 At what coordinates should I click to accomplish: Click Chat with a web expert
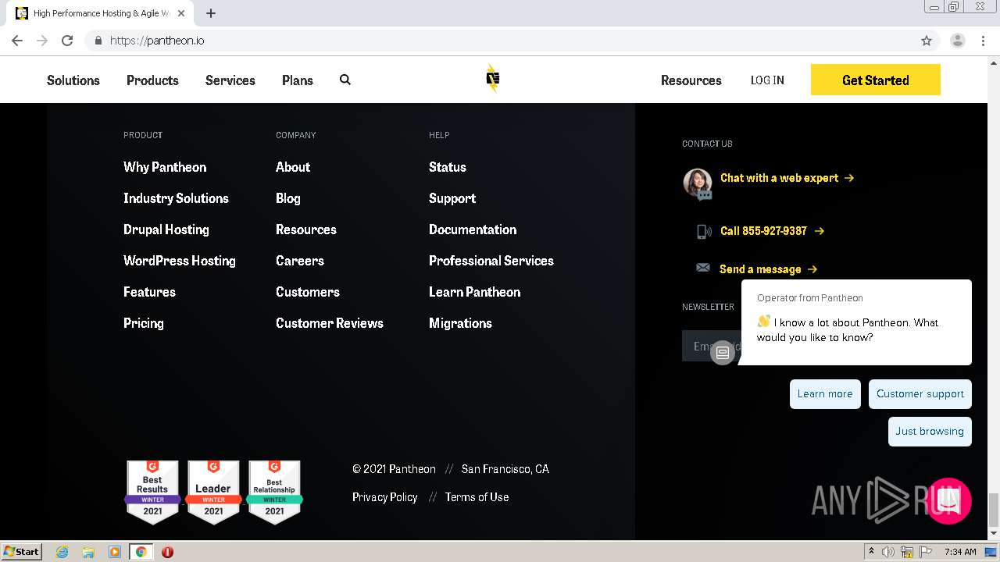click(x=787, y=178)
